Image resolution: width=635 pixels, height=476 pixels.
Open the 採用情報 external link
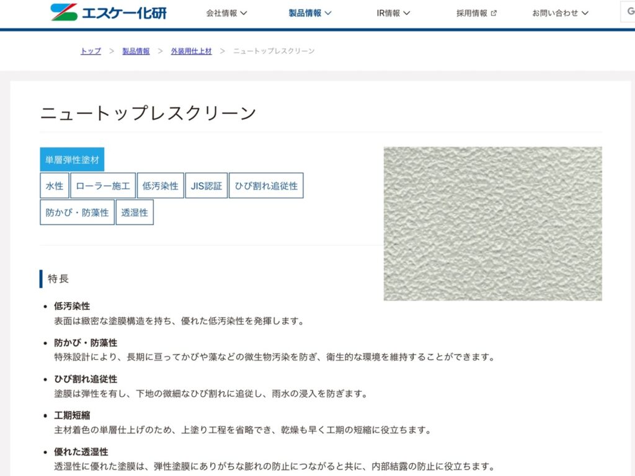[x=476, y=13]
